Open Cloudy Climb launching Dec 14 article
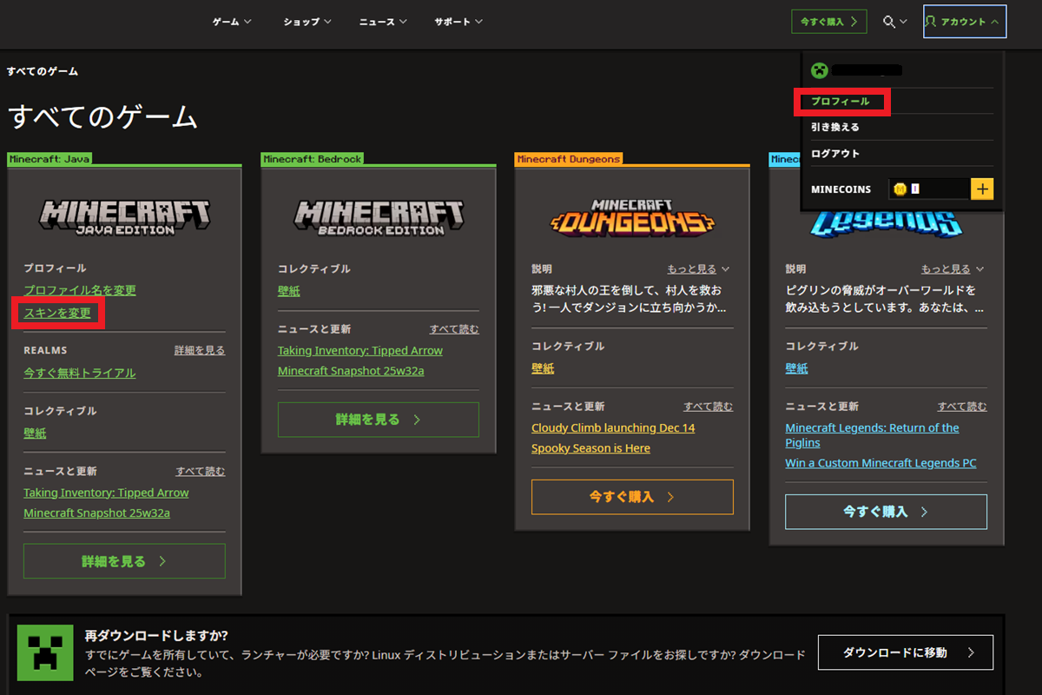 pyautogui.click(x=613, y=427)
